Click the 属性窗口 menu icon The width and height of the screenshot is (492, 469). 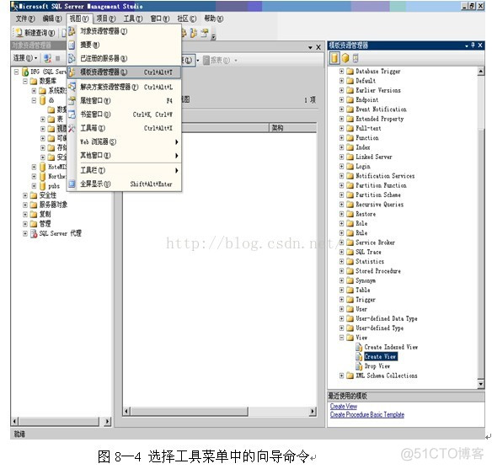(72, 100)
